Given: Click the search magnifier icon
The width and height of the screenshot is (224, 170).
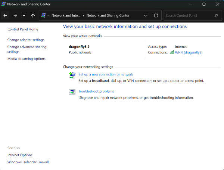Looking at the screenshot, I should (216, 16).
